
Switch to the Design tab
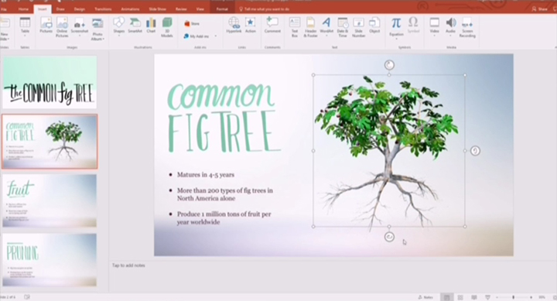coord(80,9)
